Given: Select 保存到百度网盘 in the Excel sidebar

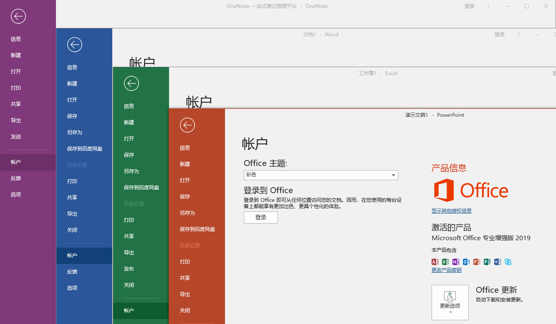Looking at the screenshot, I should coord(141,188).
